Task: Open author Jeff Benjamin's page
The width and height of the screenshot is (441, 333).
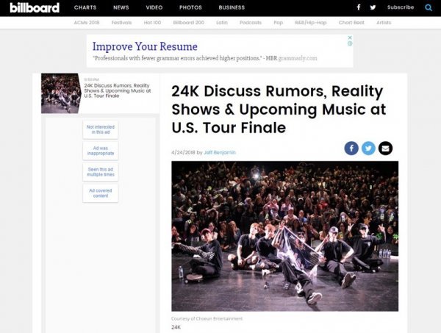Action: pyautogui.click(x=220, y=152)
